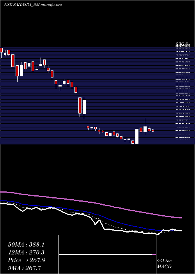Open the <<Live MACD label
Screen dimensions: 195x274
[164, 264]
